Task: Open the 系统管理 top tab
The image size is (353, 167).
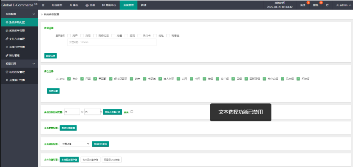Action: click(128, 5)
